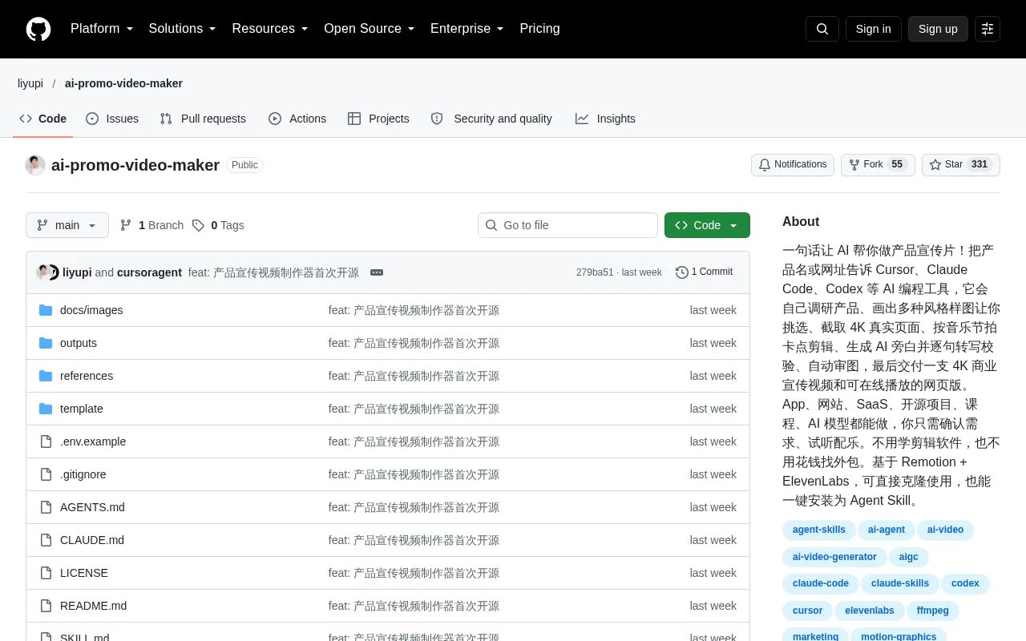1026x641 pixels.
Task: Switch to the Issues tab
Action: [112, 119]
